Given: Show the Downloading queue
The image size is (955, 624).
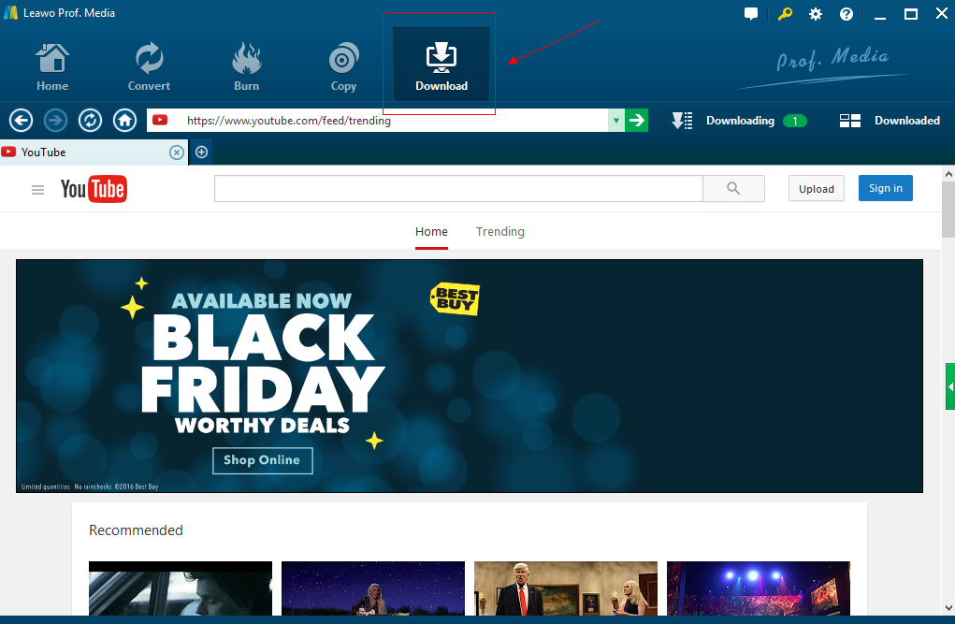Looking at the screenshot, I should (x=739, y=121).
